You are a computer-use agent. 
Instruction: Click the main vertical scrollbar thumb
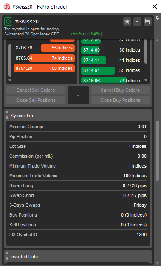tap(157, 151)
